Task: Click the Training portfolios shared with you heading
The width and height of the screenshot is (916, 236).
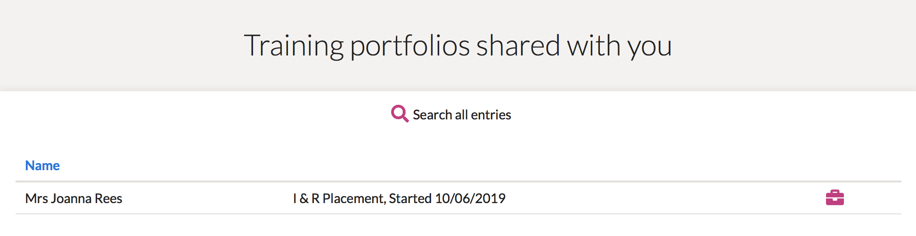Action: pos(458,46)
